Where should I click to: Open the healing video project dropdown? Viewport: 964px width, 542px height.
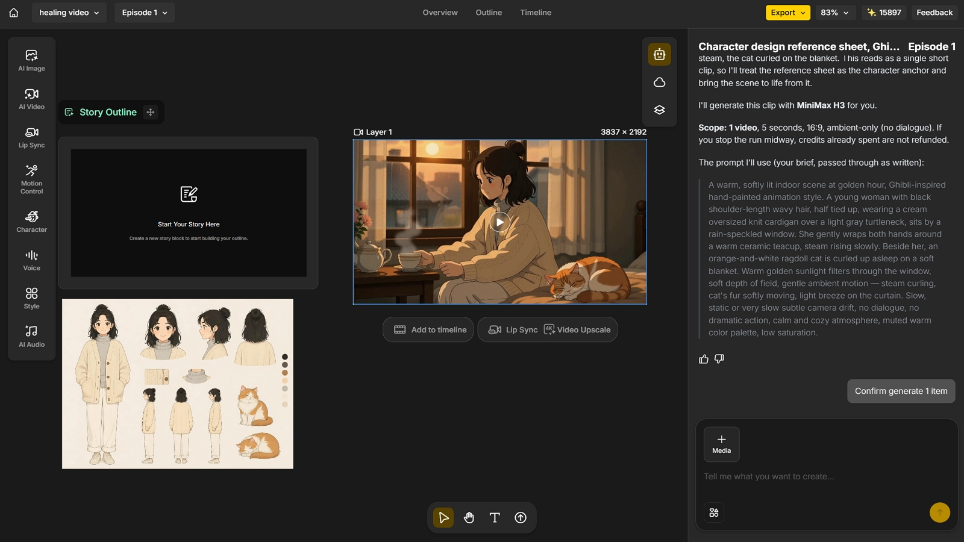tap(69, 13)
